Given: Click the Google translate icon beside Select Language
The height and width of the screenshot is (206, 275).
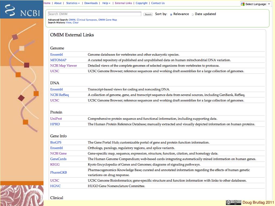Looking at the screenshot, I should [x=243, y=4].
